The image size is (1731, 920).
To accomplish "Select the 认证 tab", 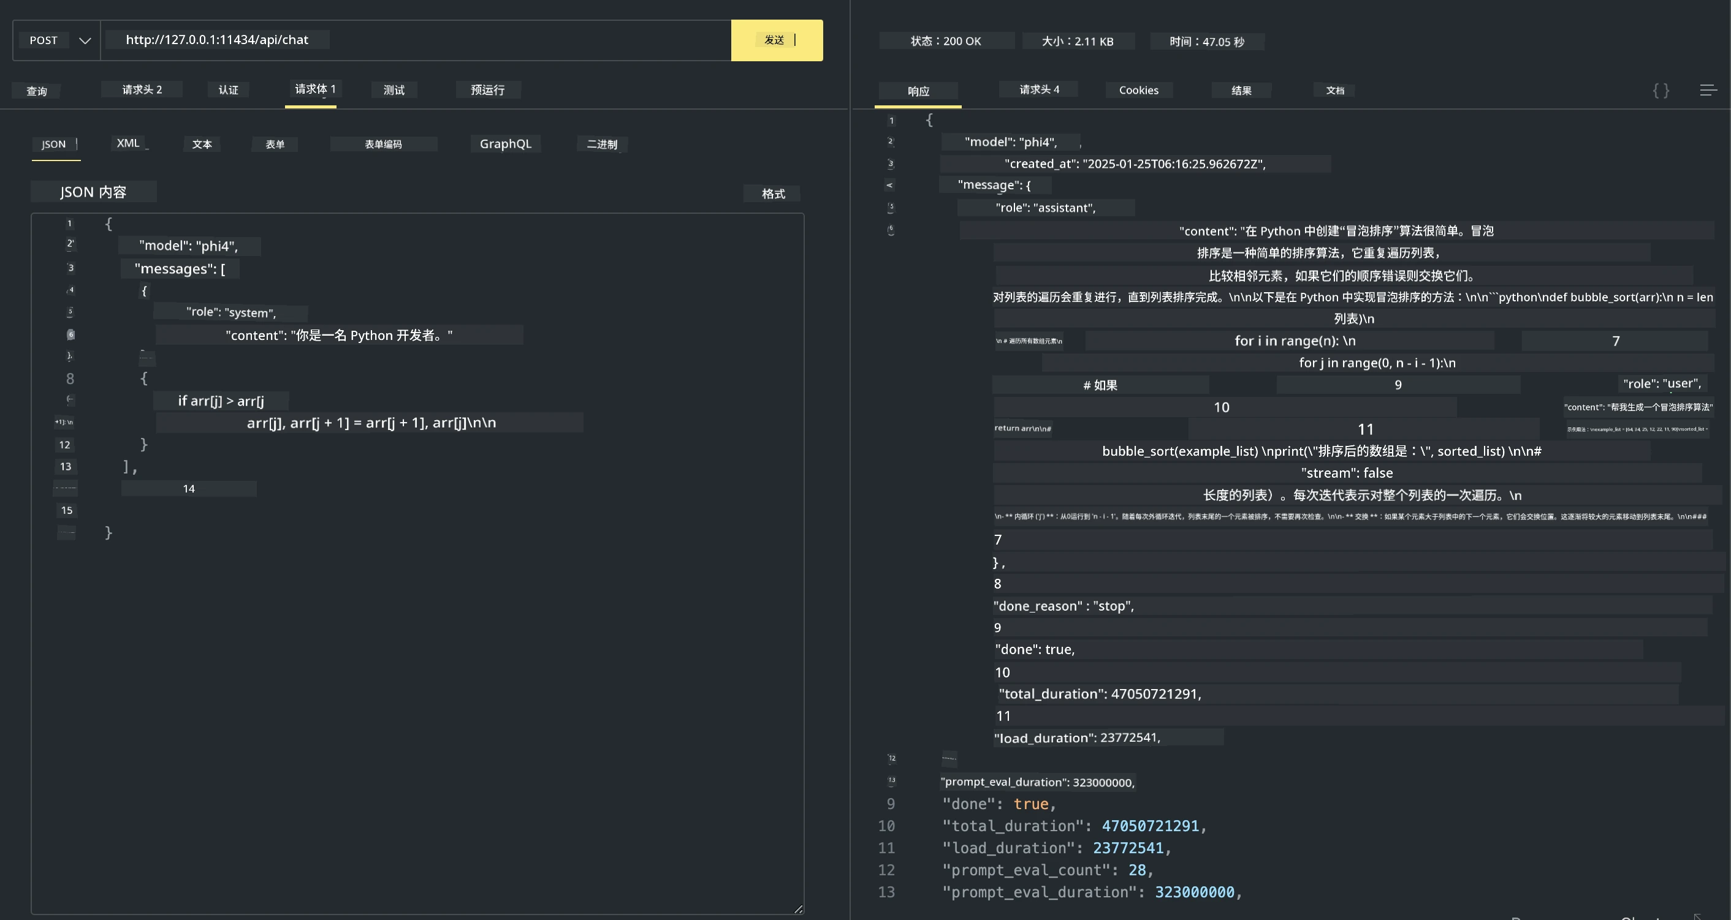I will [x=229, y=90].
